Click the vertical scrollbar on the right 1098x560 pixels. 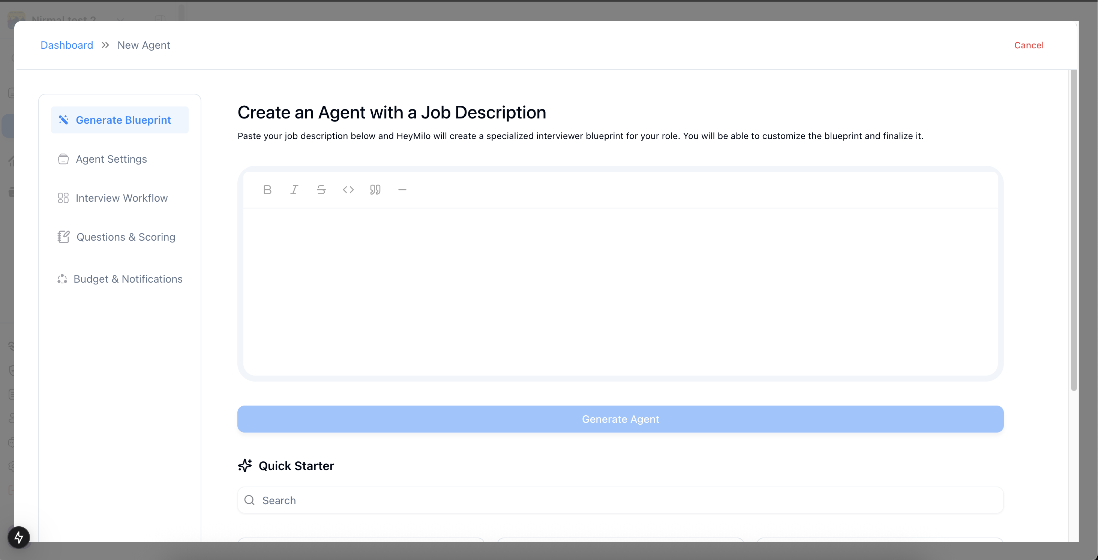tap(1074, 230)
